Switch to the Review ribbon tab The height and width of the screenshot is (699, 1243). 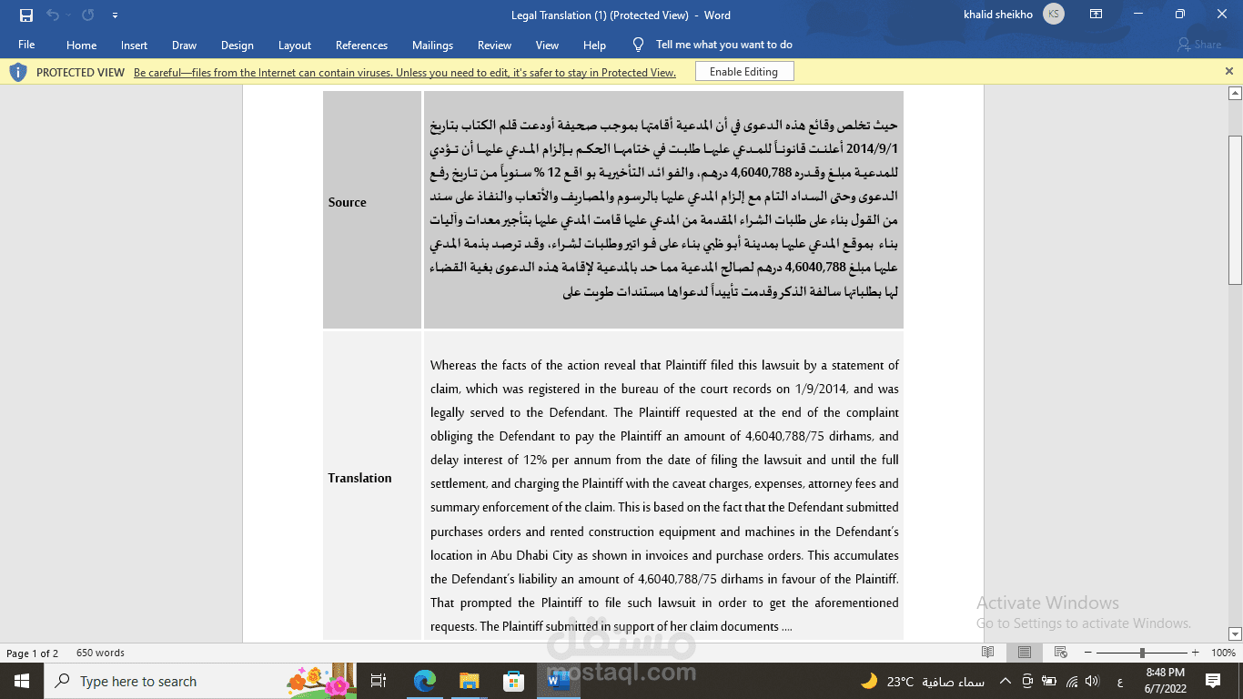(494, 44)
